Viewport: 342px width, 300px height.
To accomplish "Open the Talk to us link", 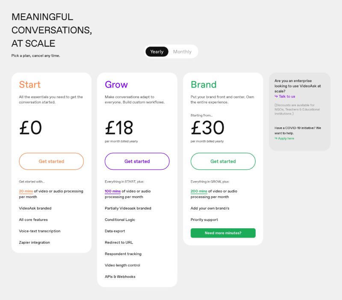I will 287,97.
